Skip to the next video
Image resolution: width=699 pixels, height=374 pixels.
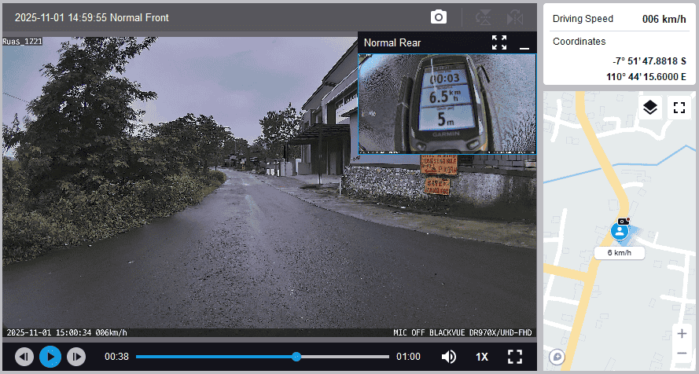(75, 357)
